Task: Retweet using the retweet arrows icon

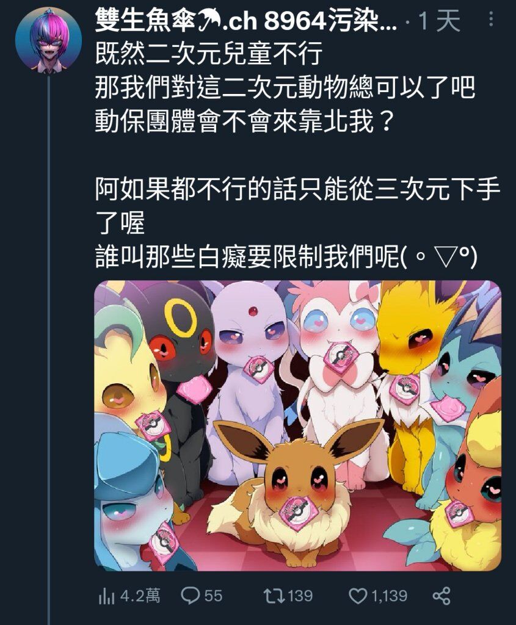Action: click(274, 596)
